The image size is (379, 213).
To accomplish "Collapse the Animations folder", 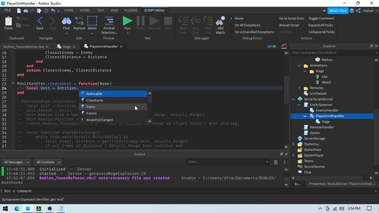I will coord(299,66).
